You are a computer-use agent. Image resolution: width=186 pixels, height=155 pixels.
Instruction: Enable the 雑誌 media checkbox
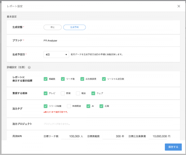(78, 93)
